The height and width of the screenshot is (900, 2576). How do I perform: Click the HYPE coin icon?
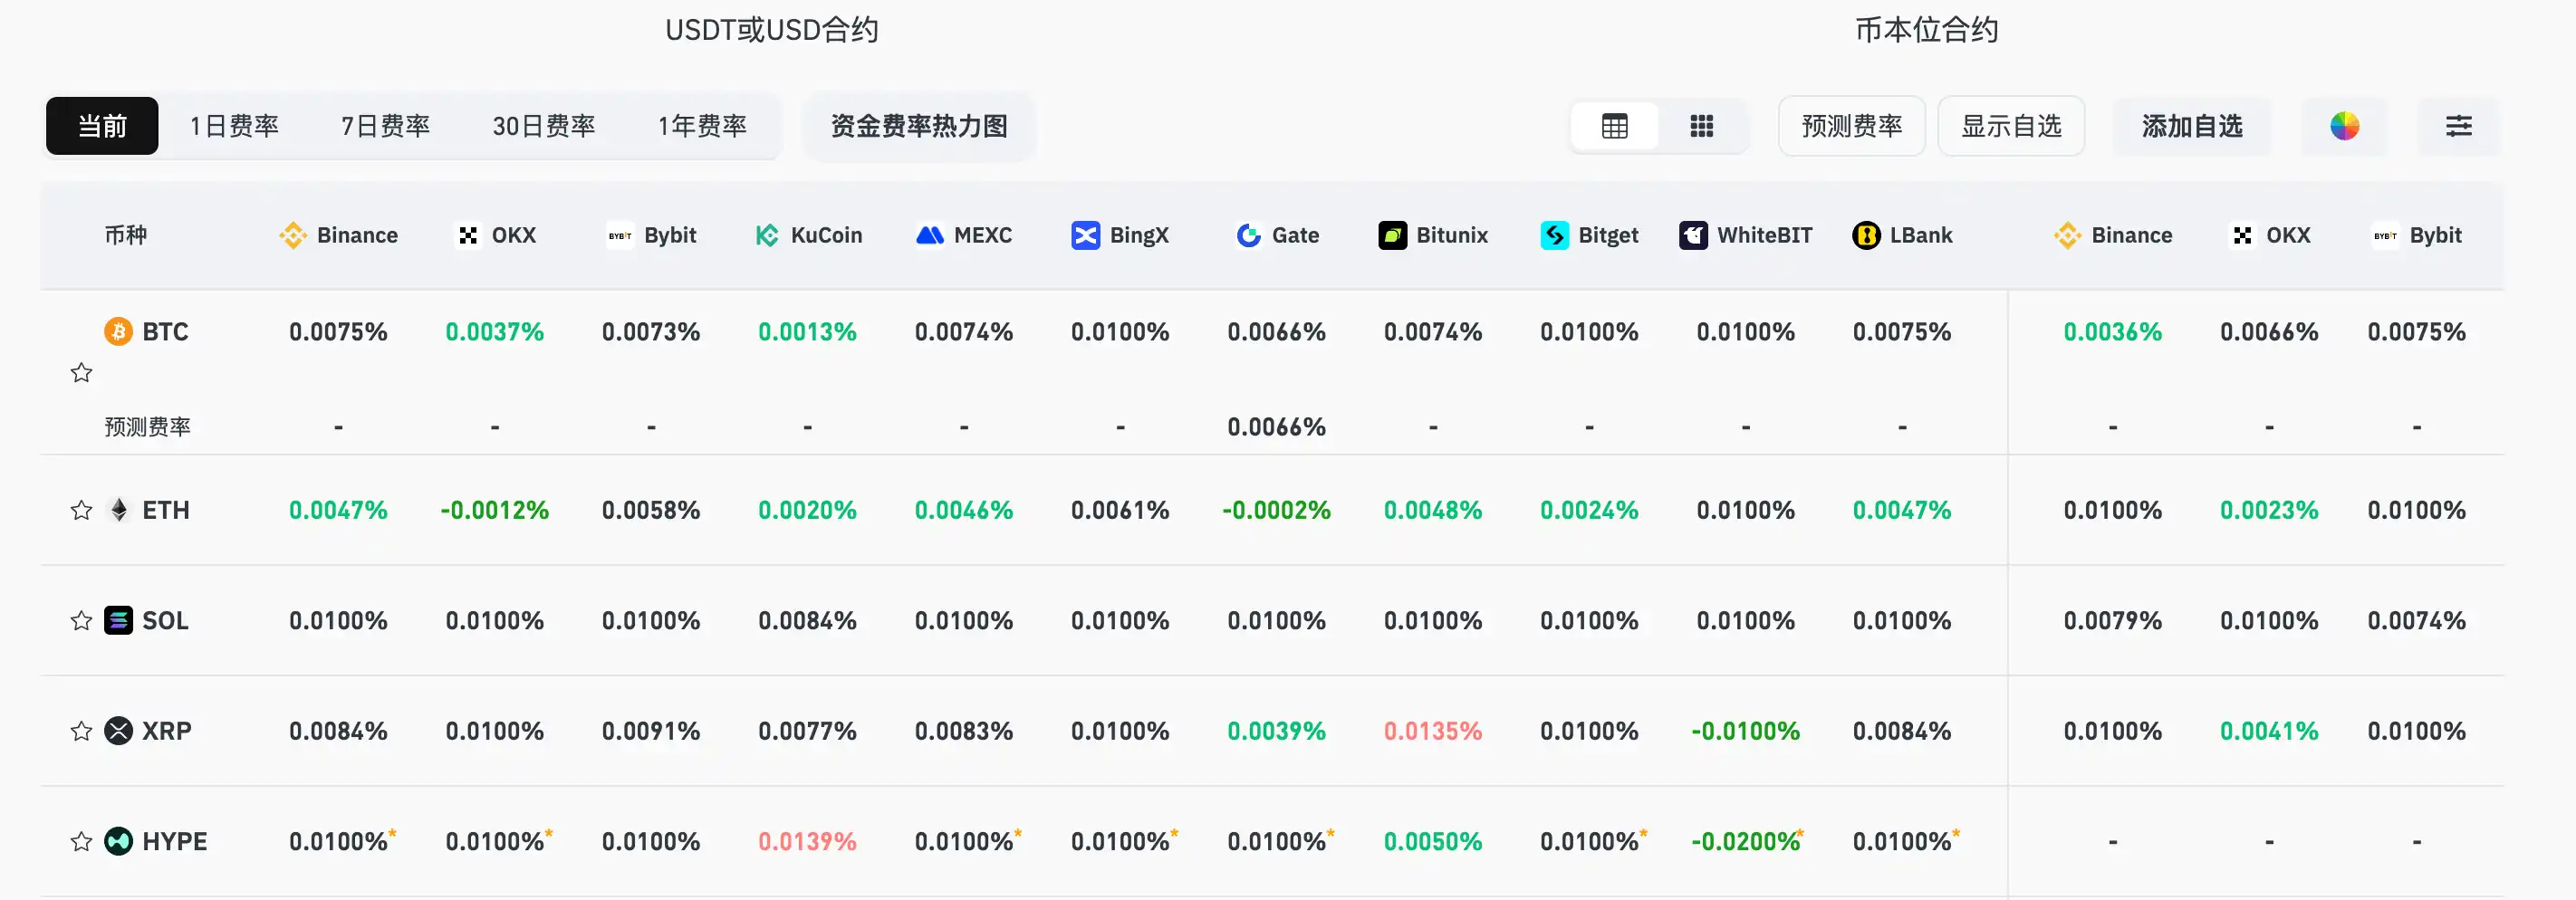pos(118,841)
